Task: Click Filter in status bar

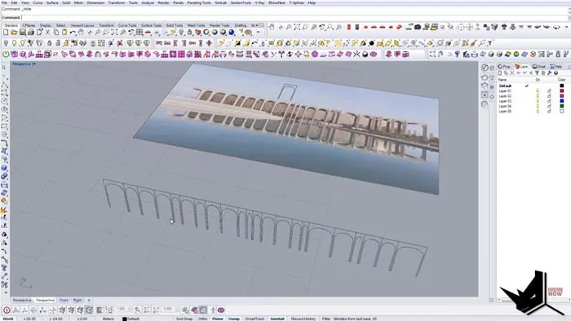Action: click(326, 319)
